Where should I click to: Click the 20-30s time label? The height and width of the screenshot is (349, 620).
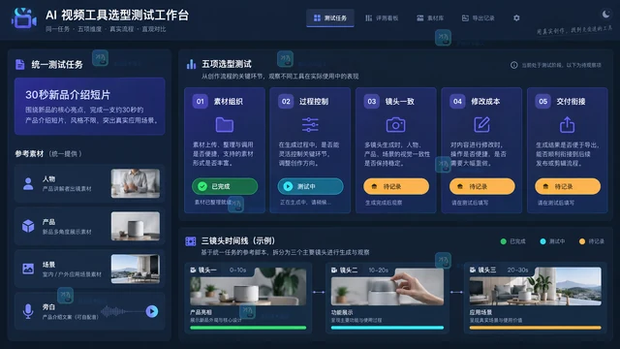coord(517,270)
